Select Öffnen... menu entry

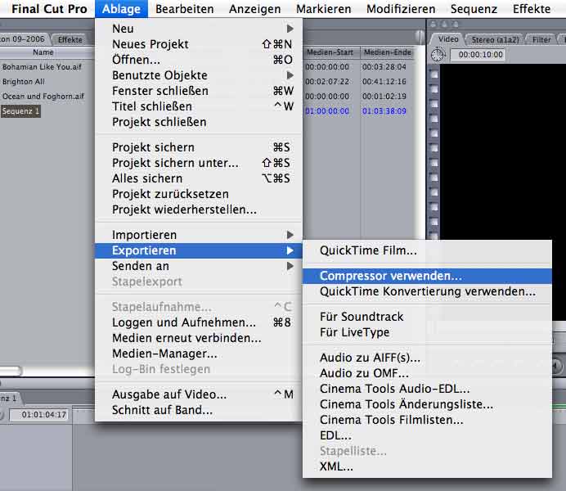[x=199, y=60]
